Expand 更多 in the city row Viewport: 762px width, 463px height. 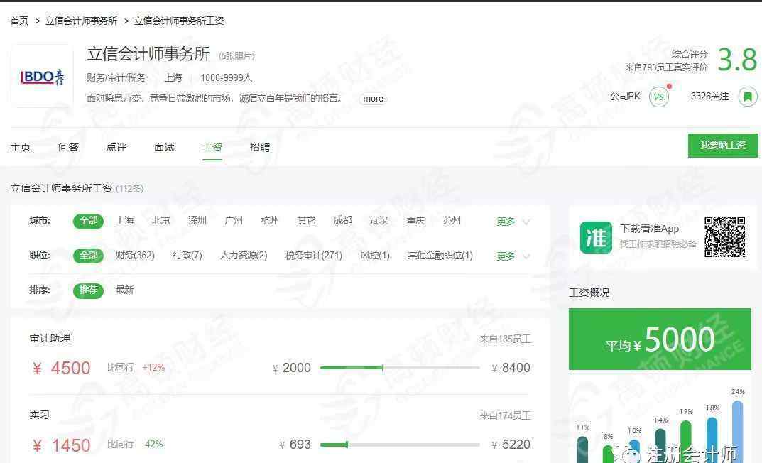[x=513, y=222]
